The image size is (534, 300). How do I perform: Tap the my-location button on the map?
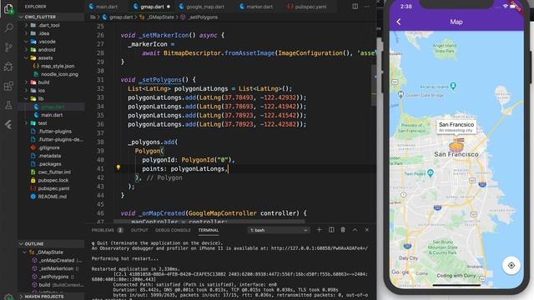[x=511, y=265]
